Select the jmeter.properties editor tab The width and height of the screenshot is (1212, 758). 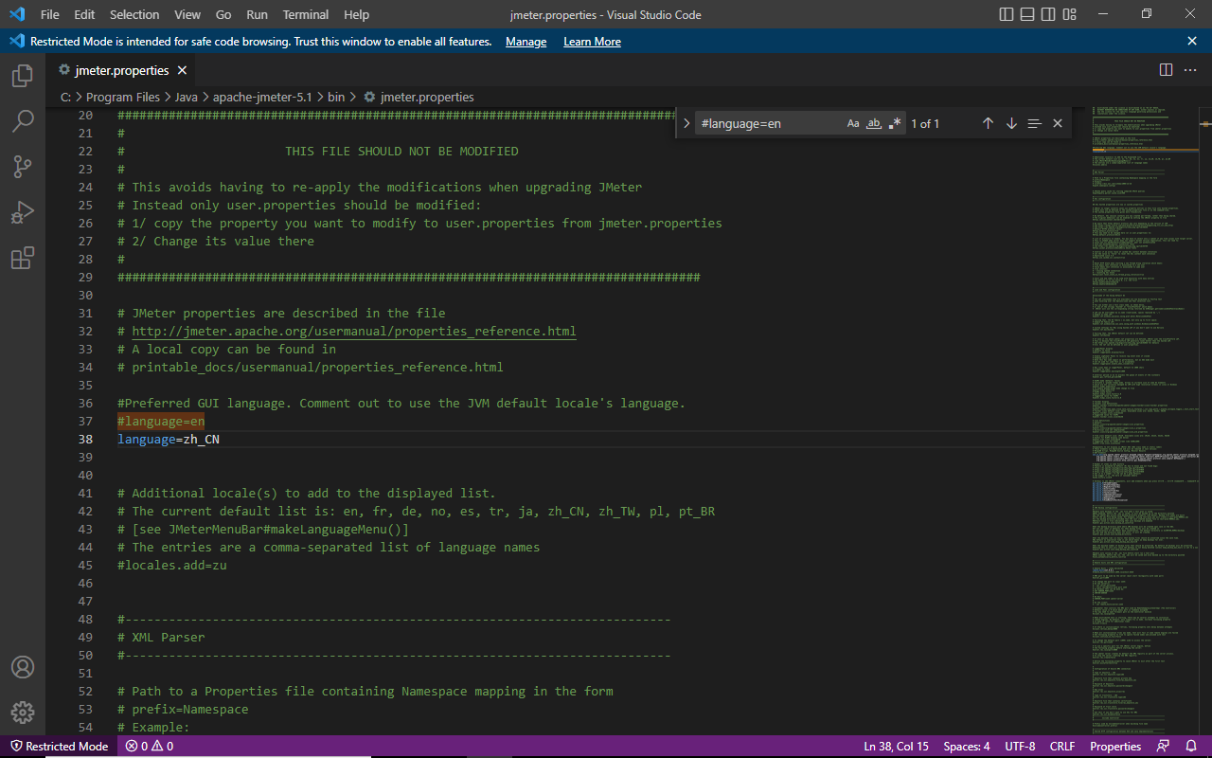tap(122, 70)
